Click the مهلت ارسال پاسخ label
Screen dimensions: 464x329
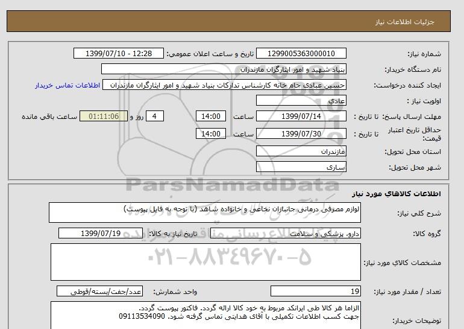point(412,117)
